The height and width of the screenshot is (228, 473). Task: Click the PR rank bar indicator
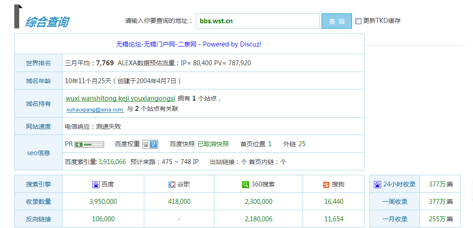point(89,144)
